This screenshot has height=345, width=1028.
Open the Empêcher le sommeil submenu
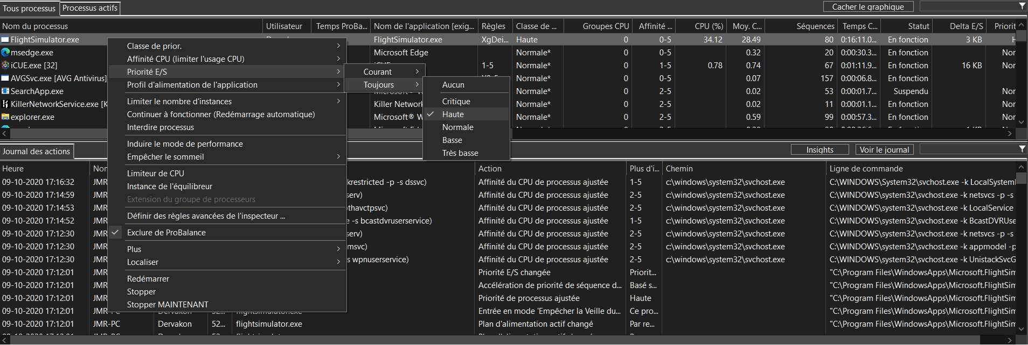pyautogui.click(x=227, y=157)
